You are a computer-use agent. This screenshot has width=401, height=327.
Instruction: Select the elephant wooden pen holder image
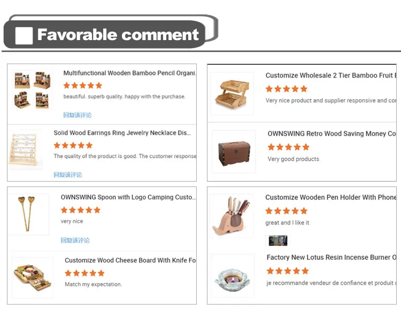pos(232,216)
